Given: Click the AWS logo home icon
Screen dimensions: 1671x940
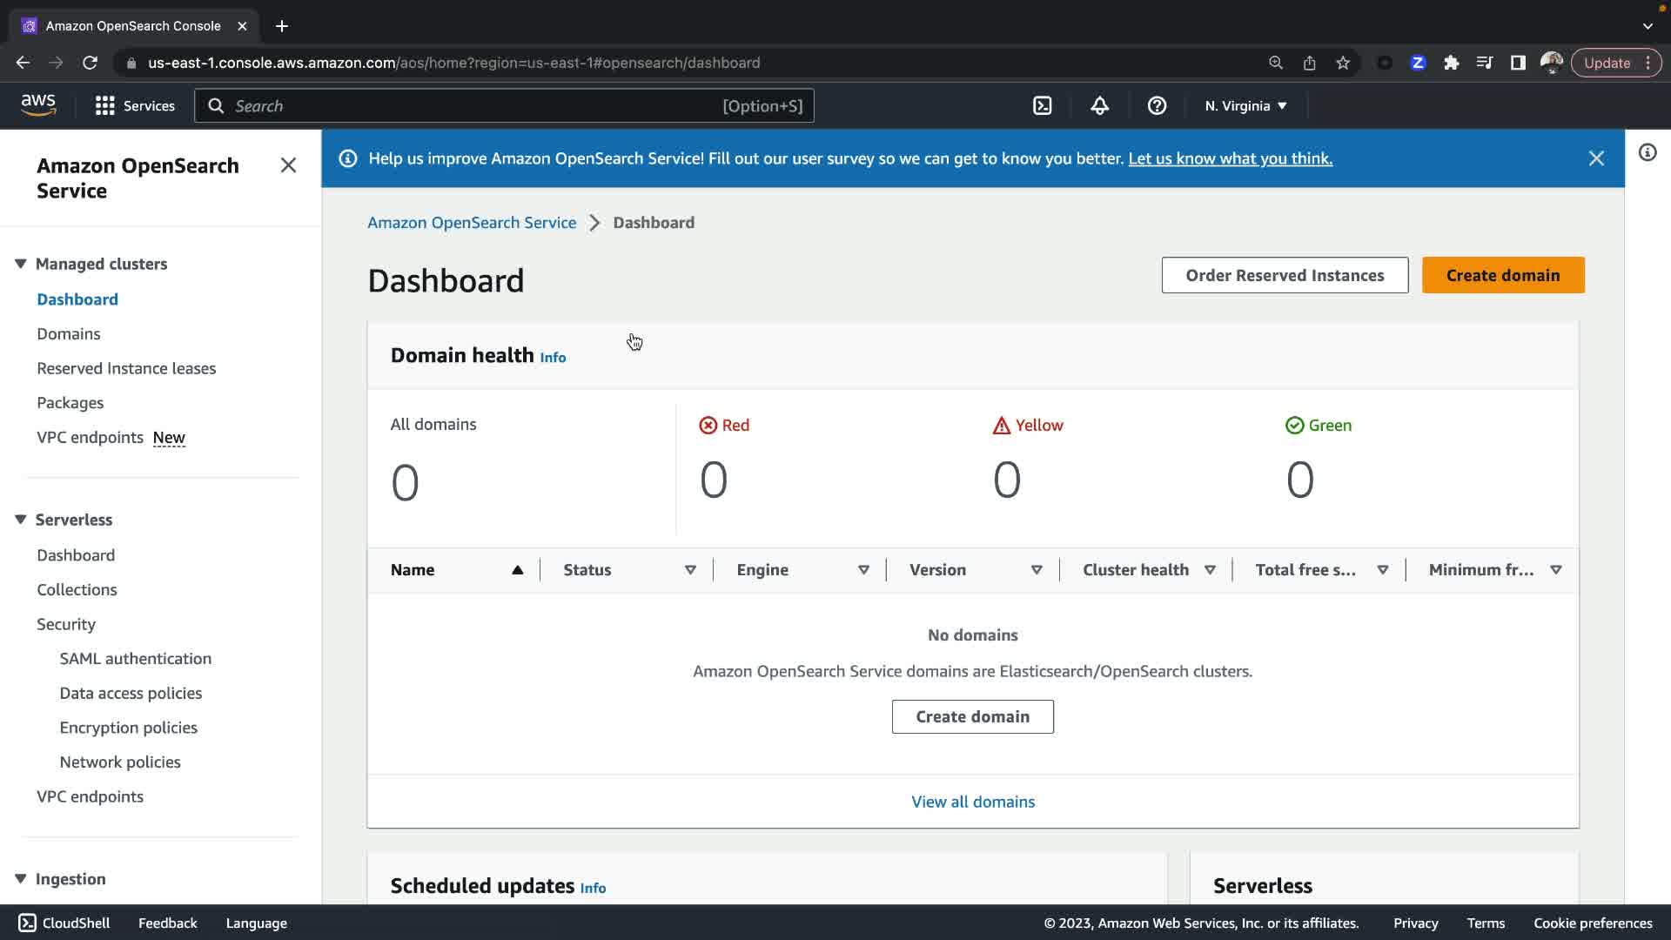Looking at the screenshot, I should point(38,105).
